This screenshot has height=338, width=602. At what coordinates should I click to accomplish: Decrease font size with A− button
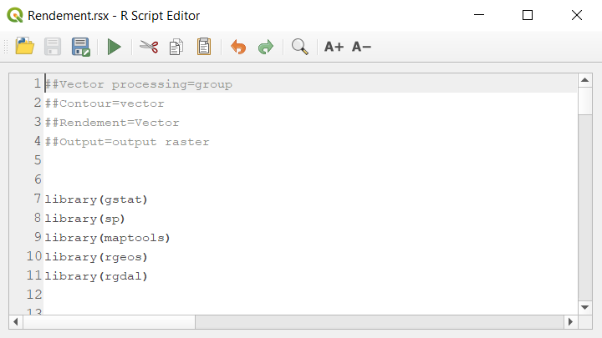coord(361,47)
